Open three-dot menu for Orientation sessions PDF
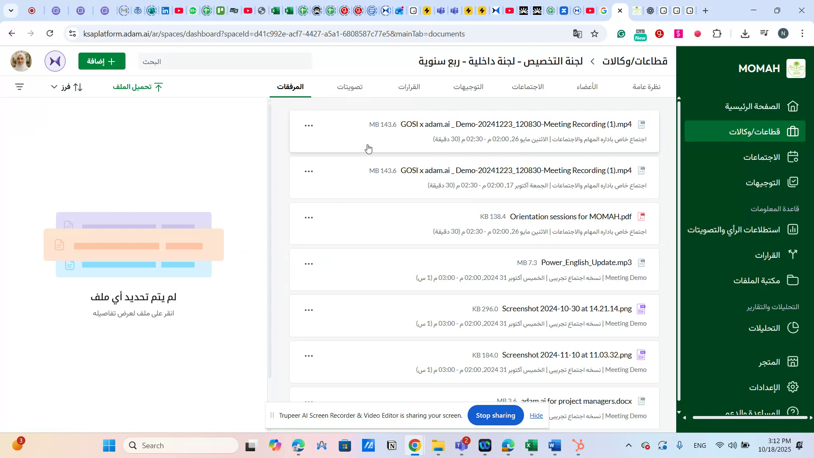The height and width of the screenshot is (458, 814). (x=309, y=217)
